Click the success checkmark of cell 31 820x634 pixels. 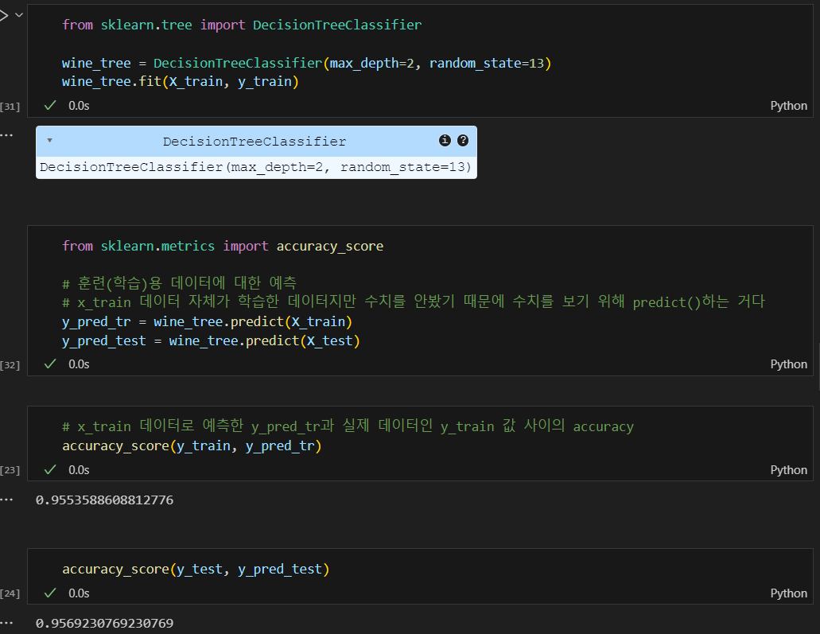tap(50, 106)
